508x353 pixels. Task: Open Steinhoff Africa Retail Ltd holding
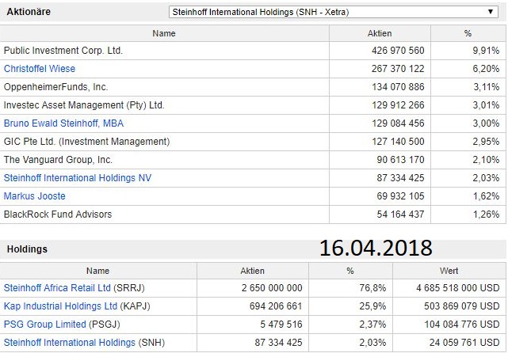pos(57,288)
